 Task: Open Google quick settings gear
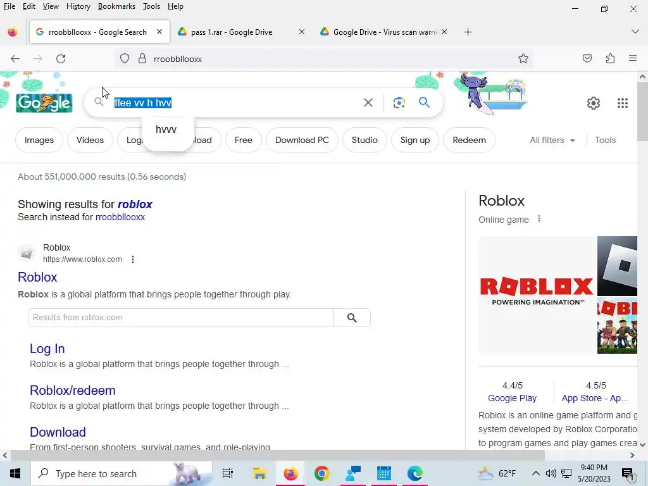pos(594,103)
